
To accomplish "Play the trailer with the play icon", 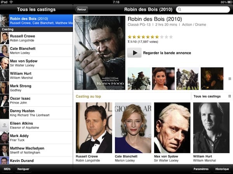I will coord(134,53).
